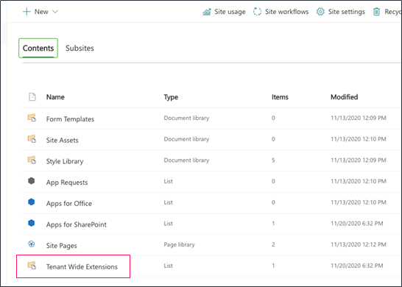Image resolution: width=402 pixels, height=287 pixels.
Task: Click item count 5 in Style Library row
Action: click(x=273, y=160)
